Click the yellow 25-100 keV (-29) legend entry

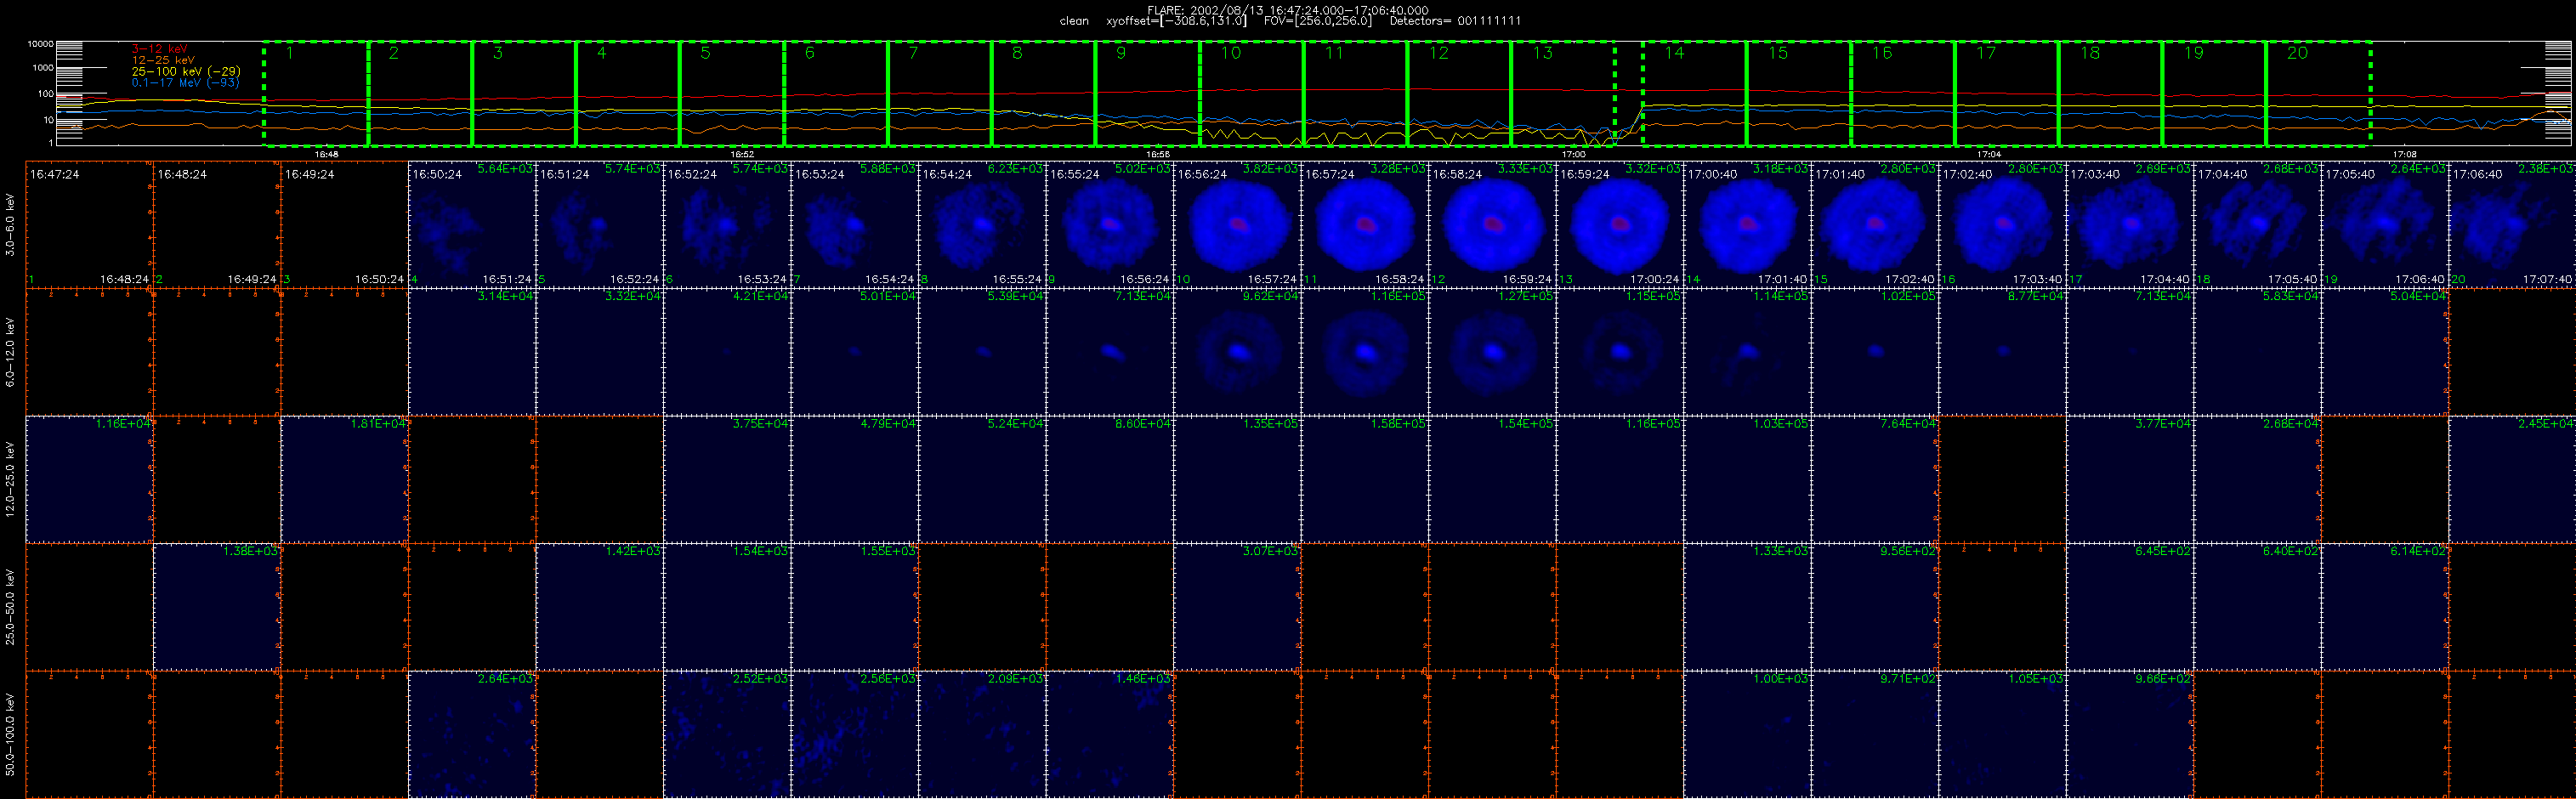point(186,71)
